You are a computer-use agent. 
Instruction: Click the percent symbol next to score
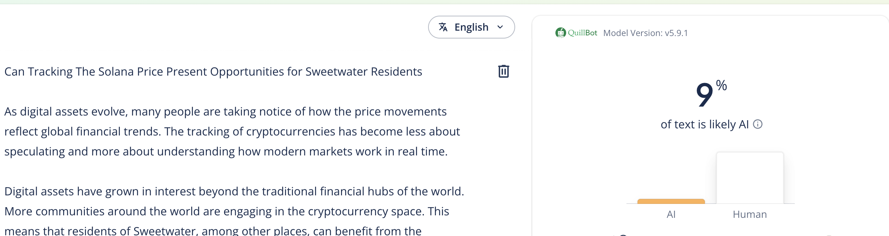pos(721,86)
